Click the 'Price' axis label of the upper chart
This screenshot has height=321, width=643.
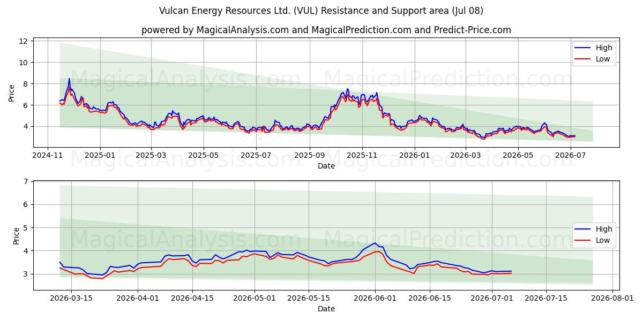[x=12, y=93]
